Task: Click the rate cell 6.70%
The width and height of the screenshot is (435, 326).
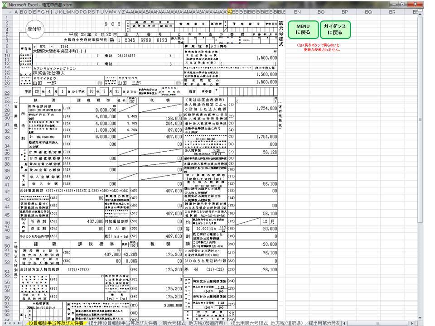Action: 132,130
